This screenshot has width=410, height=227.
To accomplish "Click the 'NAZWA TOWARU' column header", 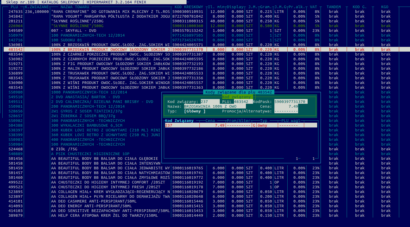I will 75,7.
